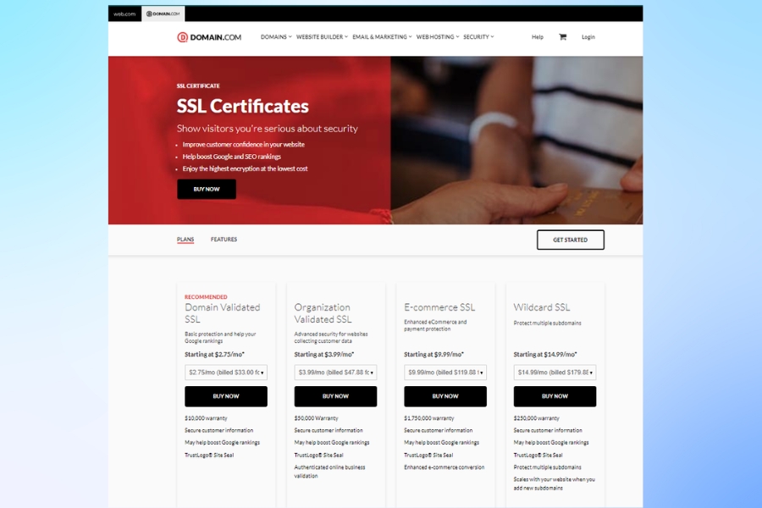Screen dimensions: 762x508
Task: Open the Security menu
Action: click(x=478, y=37)
